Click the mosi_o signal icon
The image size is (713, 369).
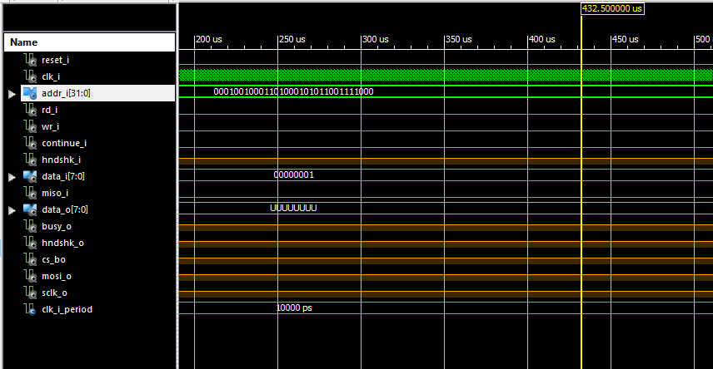30,276
